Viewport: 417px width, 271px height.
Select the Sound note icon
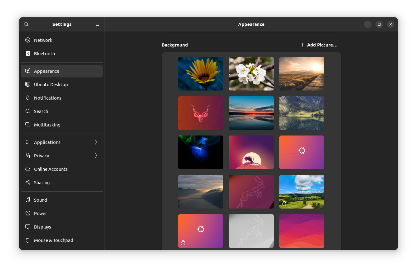point(28,200)
